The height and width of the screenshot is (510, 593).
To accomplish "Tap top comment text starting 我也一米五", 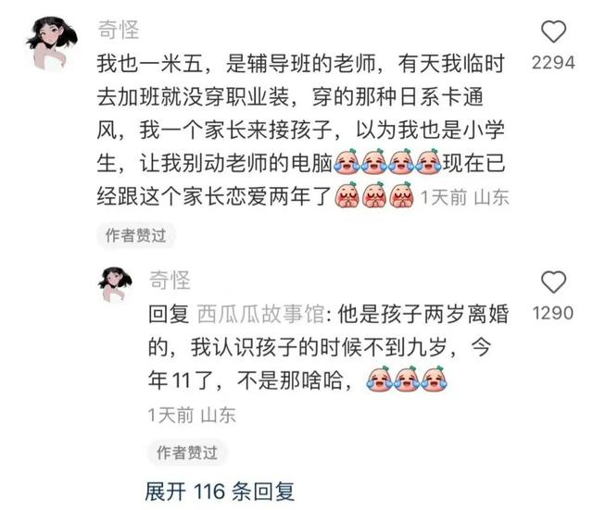I will [x=300, y=130].
